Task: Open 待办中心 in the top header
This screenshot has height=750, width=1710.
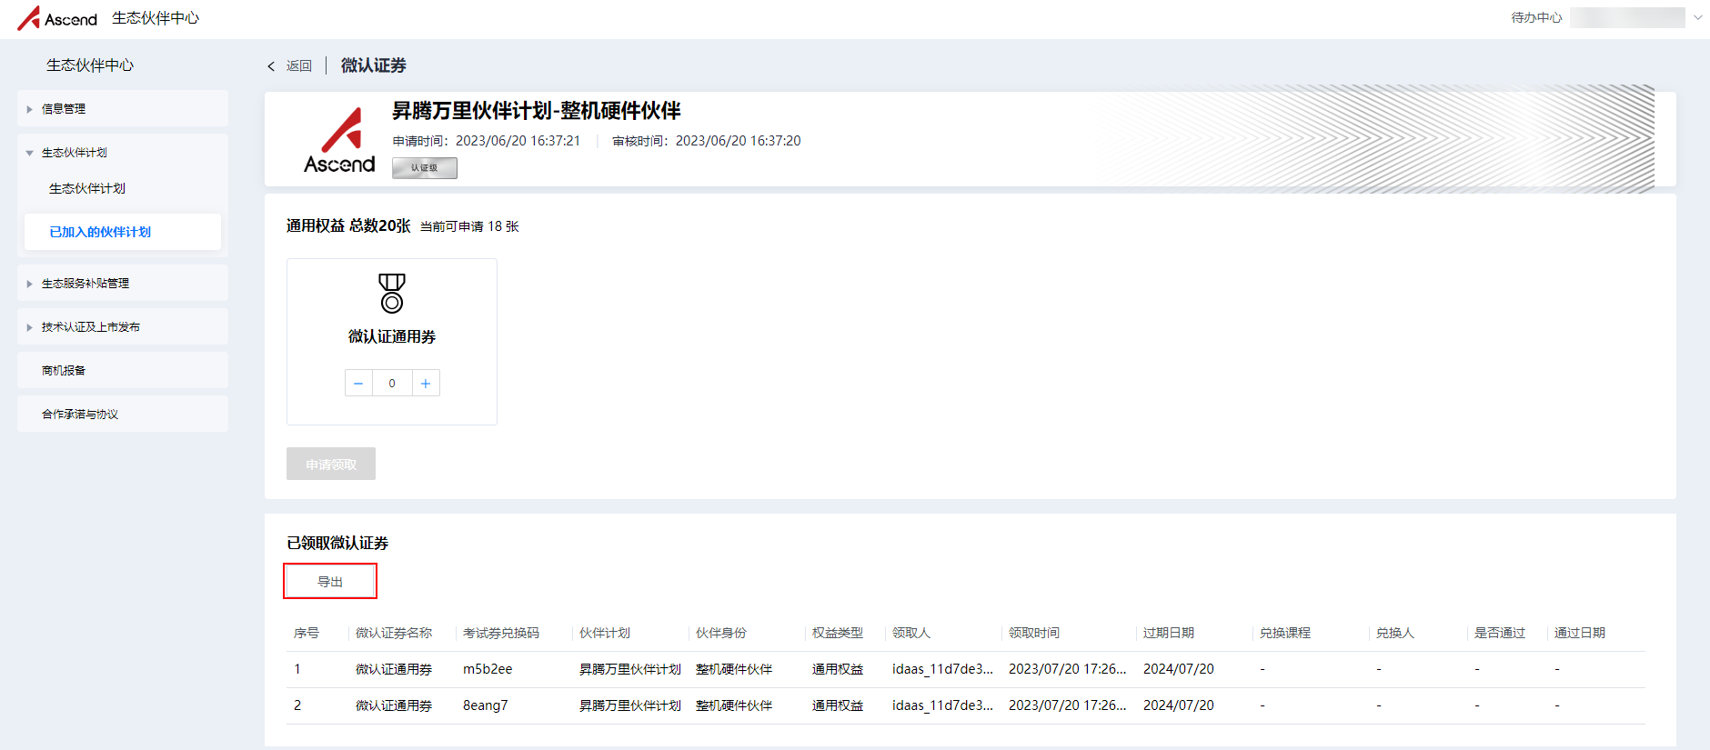Action: pyautogui.click(x=1536, y=17)
